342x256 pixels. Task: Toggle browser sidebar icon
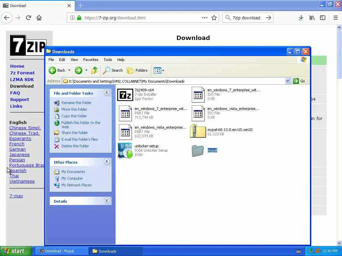[323, 18]
